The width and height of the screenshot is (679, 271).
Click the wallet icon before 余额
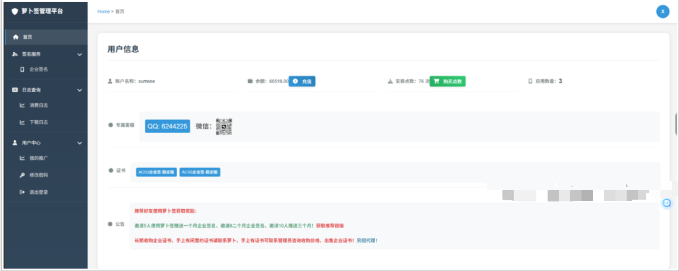coord(250,81)
